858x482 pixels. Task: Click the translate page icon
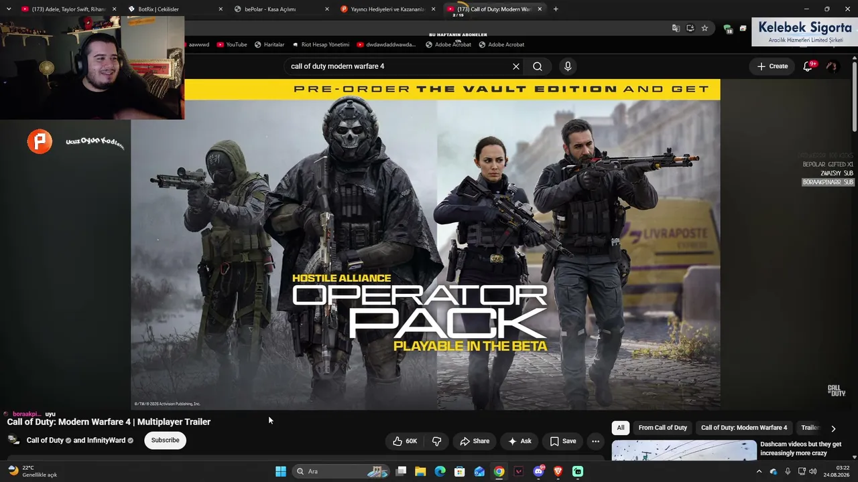[676, 28]
